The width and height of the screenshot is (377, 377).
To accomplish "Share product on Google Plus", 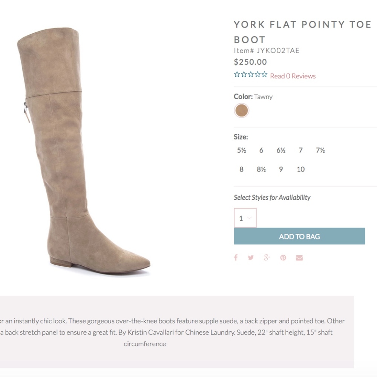I will click(267, 258).
